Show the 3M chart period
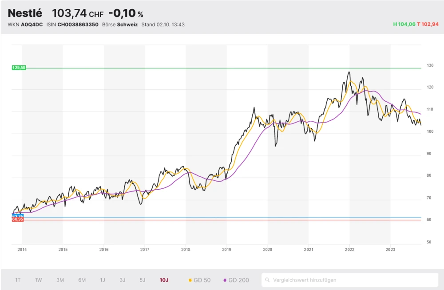This screenshot has width=444, height=290. (60, 280)
